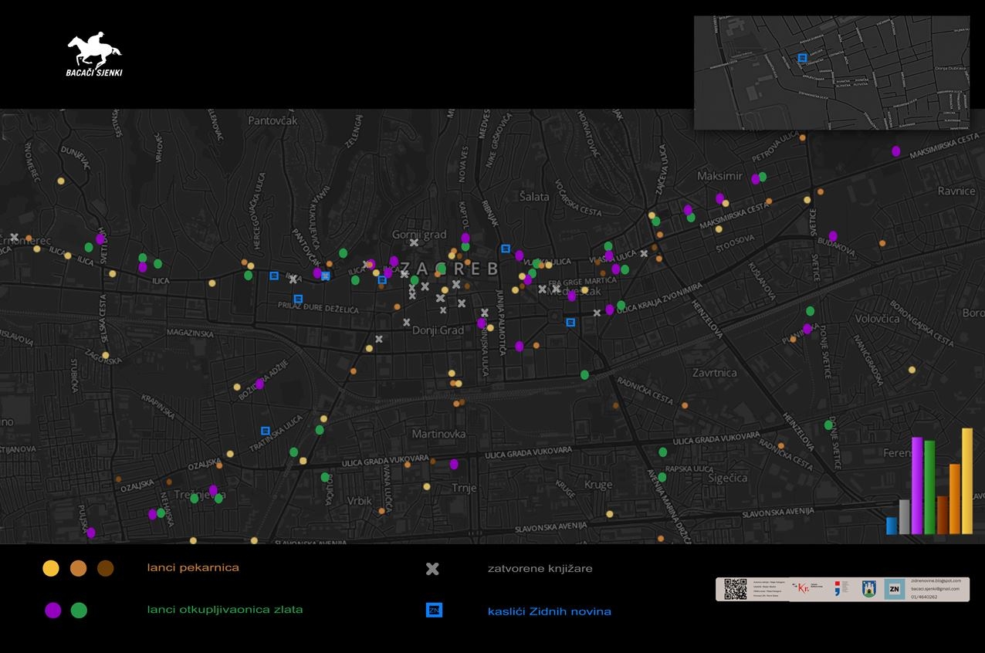Click the green legend circle
The image size is (985, 653).
[79, 611]
